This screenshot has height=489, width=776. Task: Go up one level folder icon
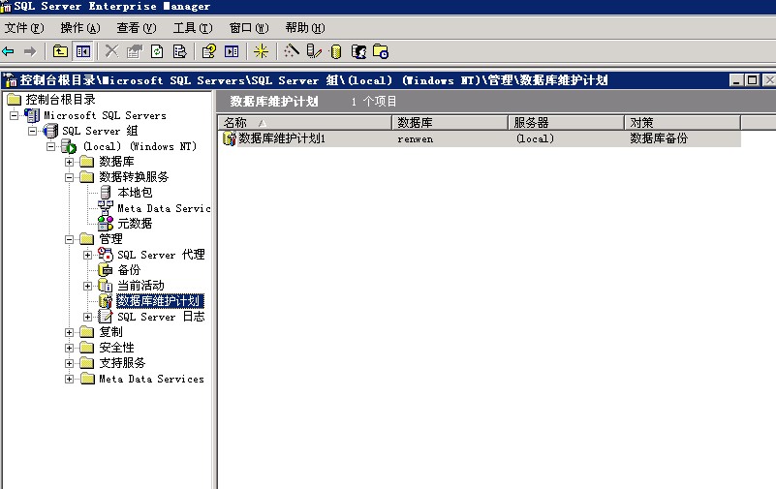pos(60,51)
